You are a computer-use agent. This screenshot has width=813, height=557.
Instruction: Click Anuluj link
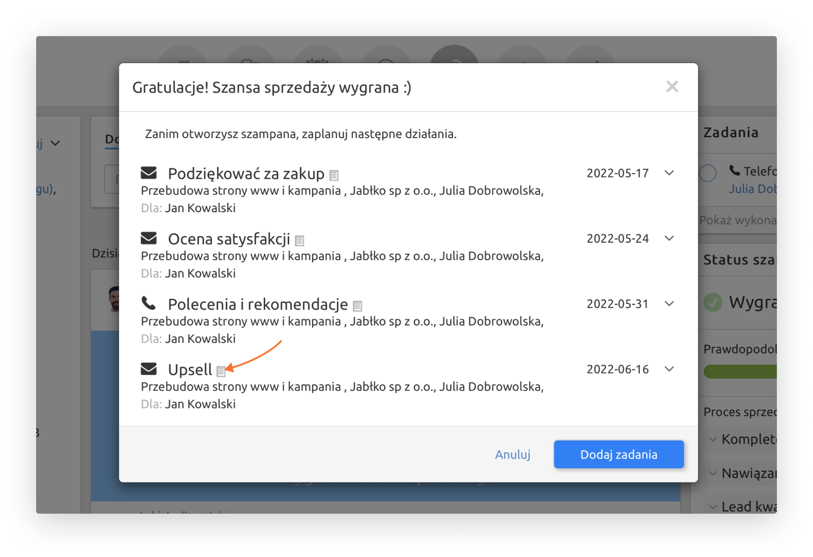(x=513, y=454)
